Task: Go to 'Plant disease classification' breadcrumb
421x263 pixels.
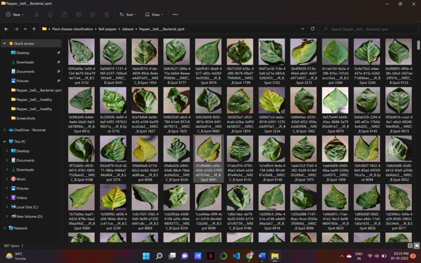Action: point(73,29)
